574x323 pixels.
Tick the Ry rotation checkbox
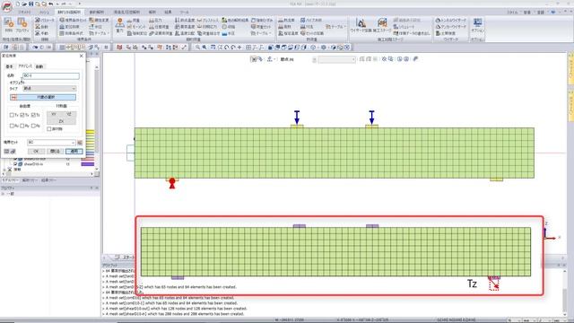point(22,126)
